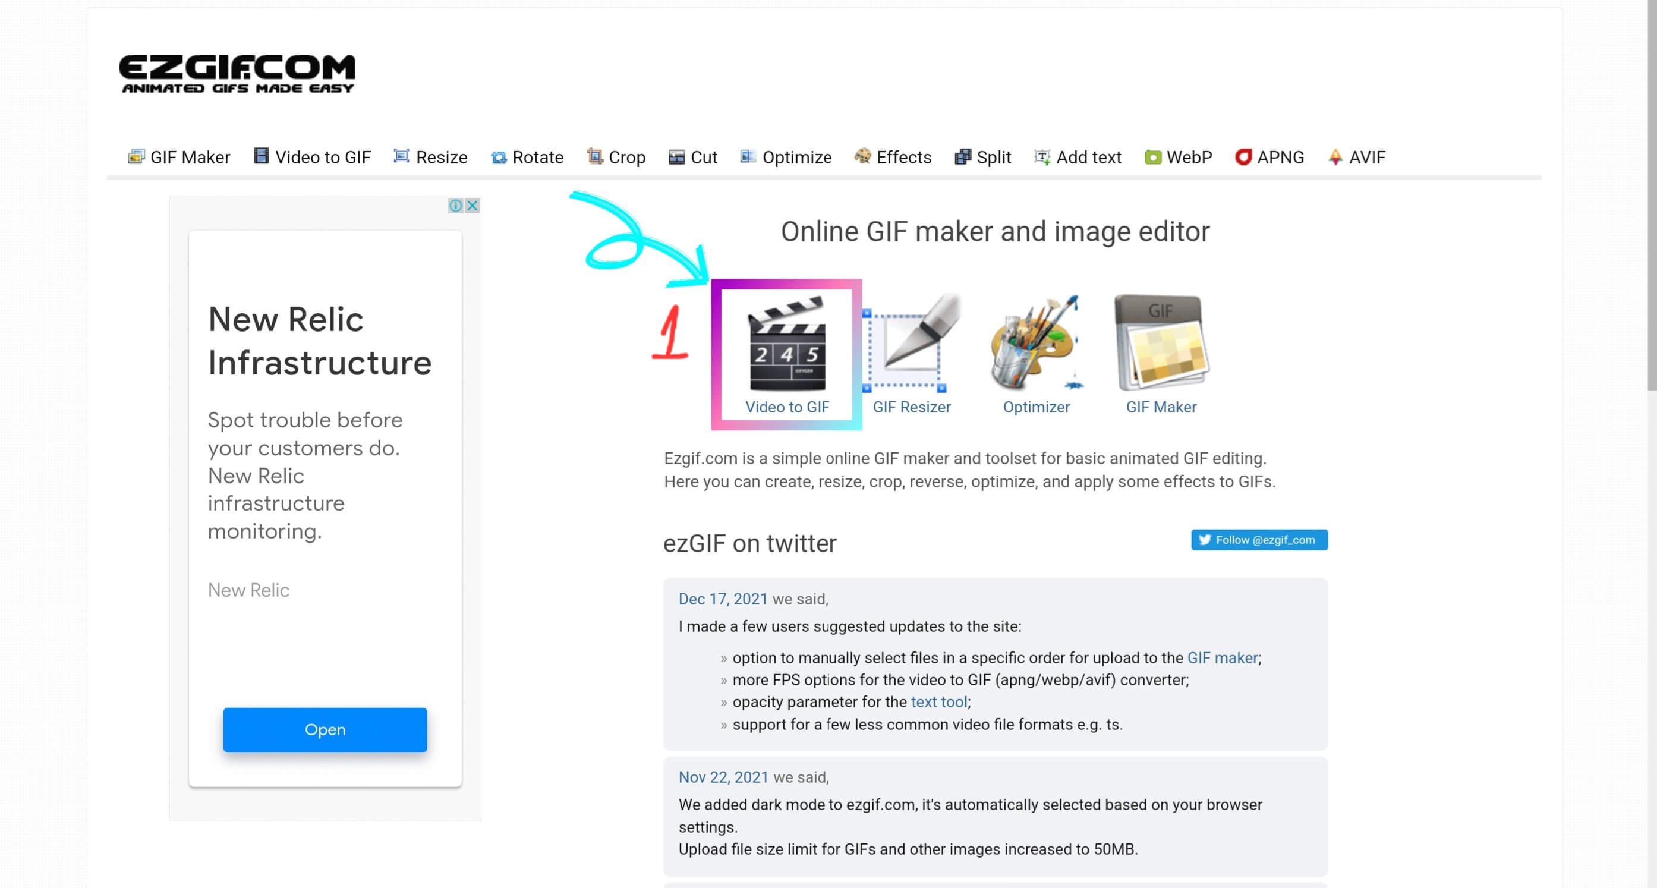Click the Open button in the New Relic ad
This screenshot has height=888, width=1657.
tap(325, 729)
